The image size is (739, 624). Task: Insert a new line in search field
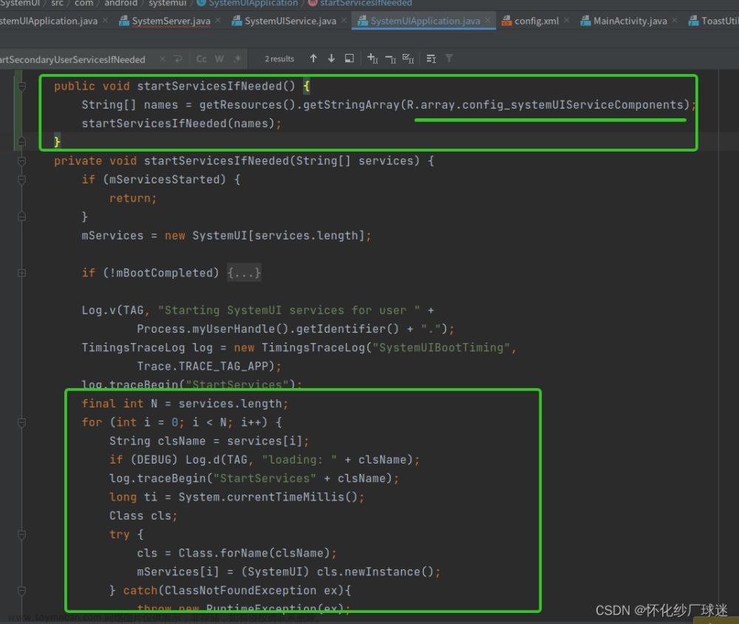[x=178, y=59]
